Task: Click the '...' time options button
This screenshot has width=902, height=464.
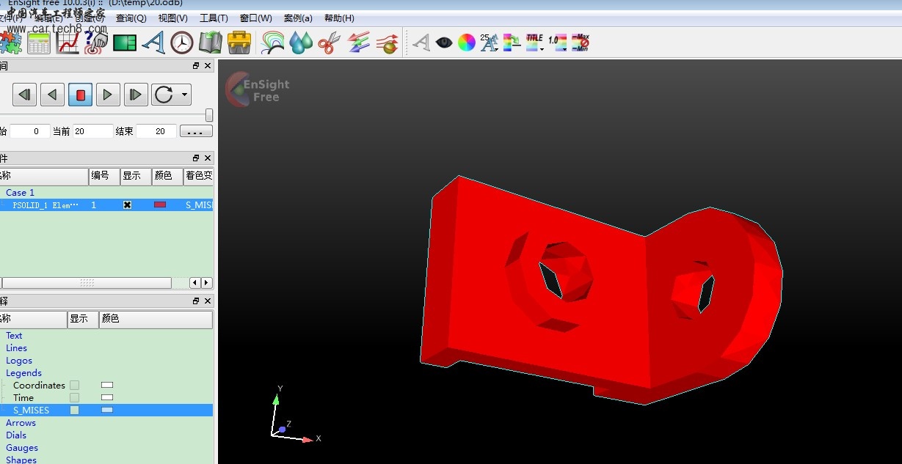Action: pyautogui.click(x=195, y=132)
